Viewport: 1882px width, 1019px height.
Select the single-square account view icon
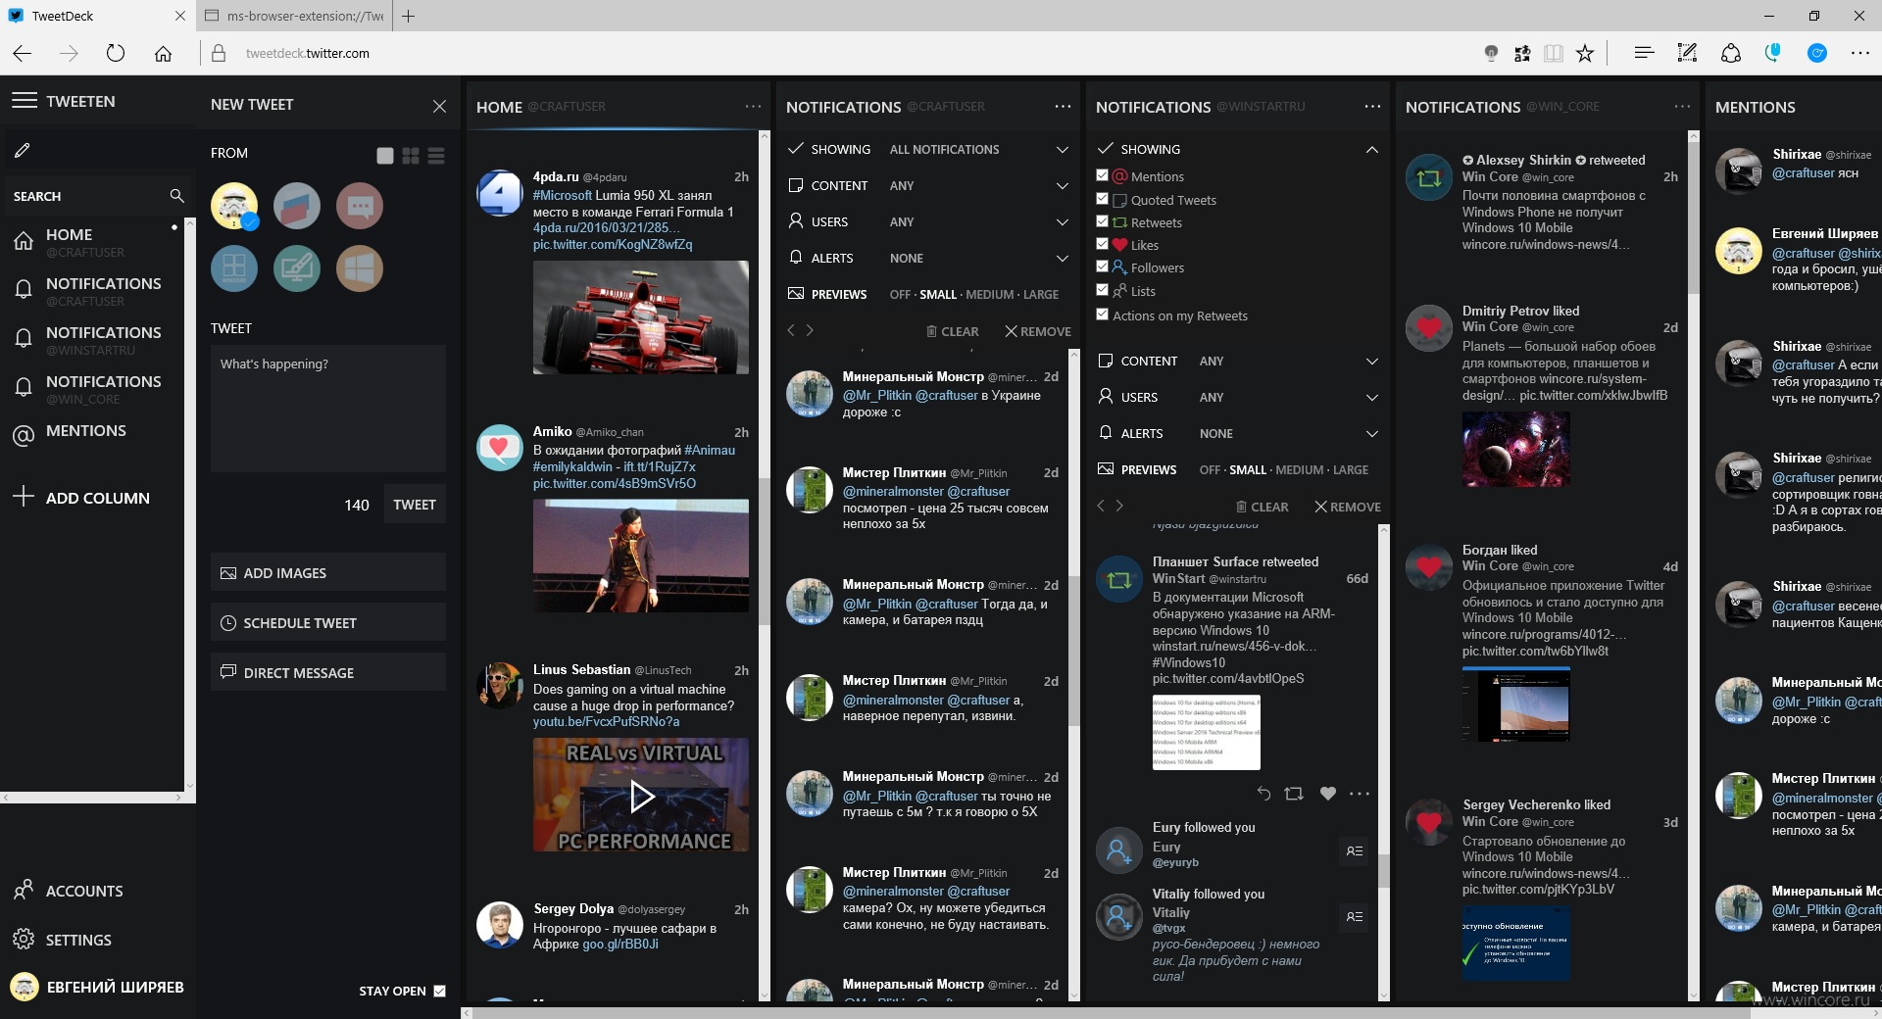[385, 155]
